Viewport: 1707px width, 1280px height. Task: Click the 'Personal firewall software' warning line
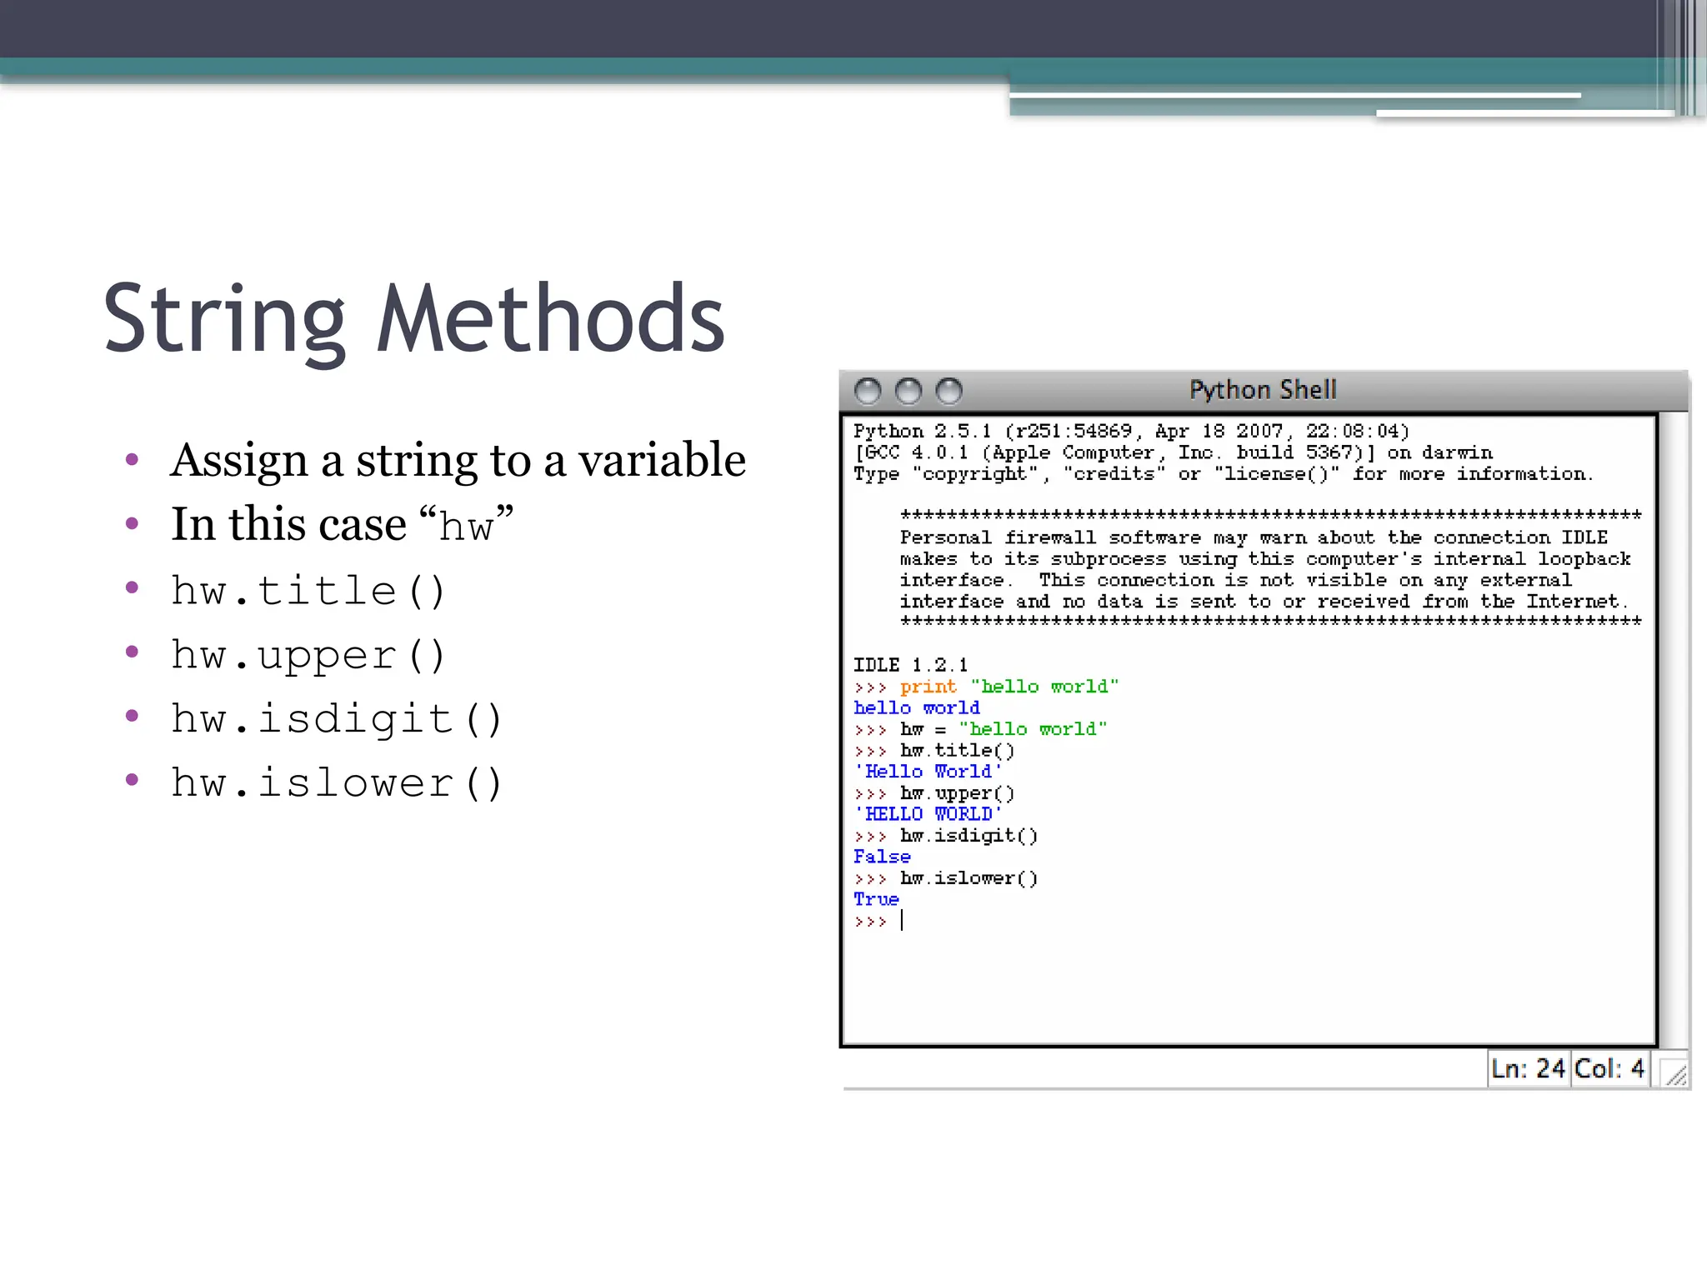[1254, 537]
